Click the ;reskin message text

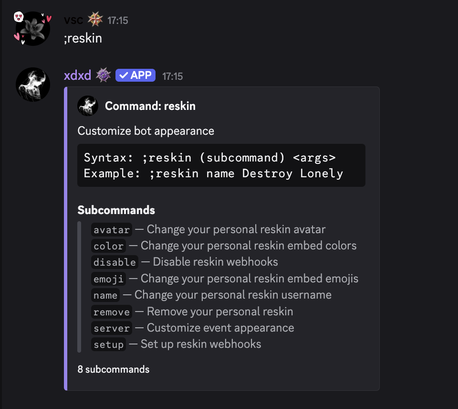[83, 38]
